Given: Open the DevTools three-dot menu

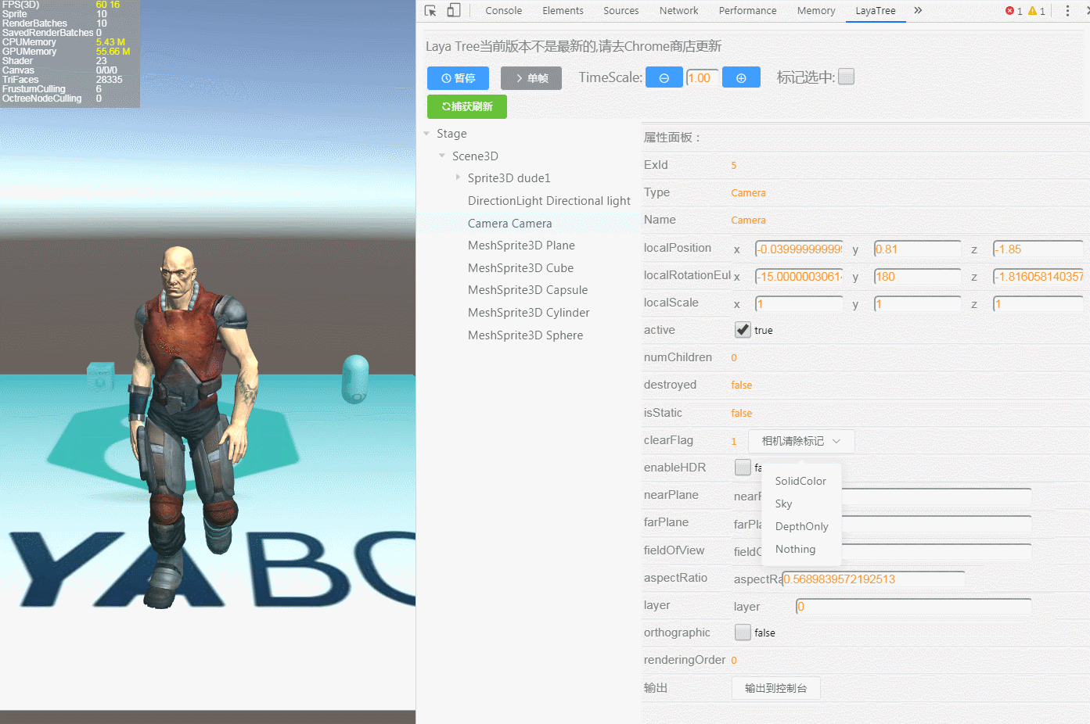Looking at the screenshot, I should (1067, 11).
